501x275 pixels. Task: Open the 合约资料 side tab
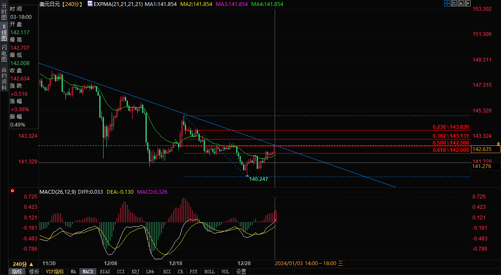(x=4, y=75)
